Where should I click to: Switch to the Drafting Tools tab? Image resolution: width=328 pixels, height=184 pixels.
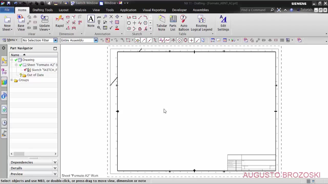tap(43, 10)
